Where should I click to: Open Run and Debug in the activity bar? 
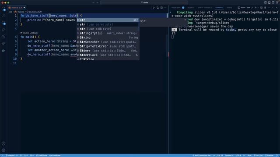3,30
